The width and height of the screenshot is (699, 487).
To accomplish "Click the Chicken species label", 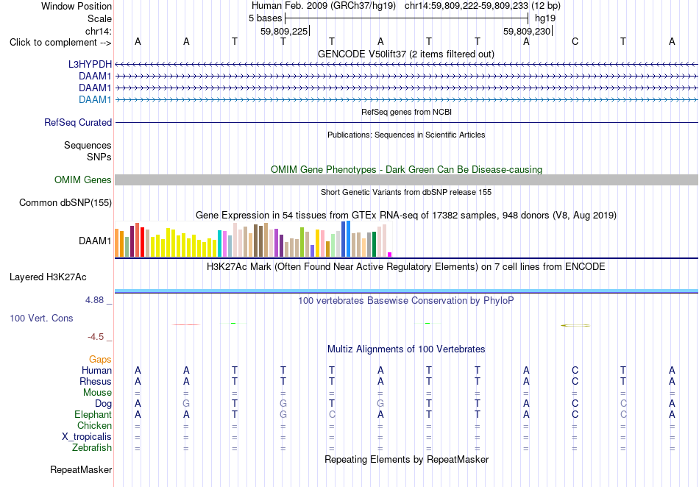I will coord(94,425).
